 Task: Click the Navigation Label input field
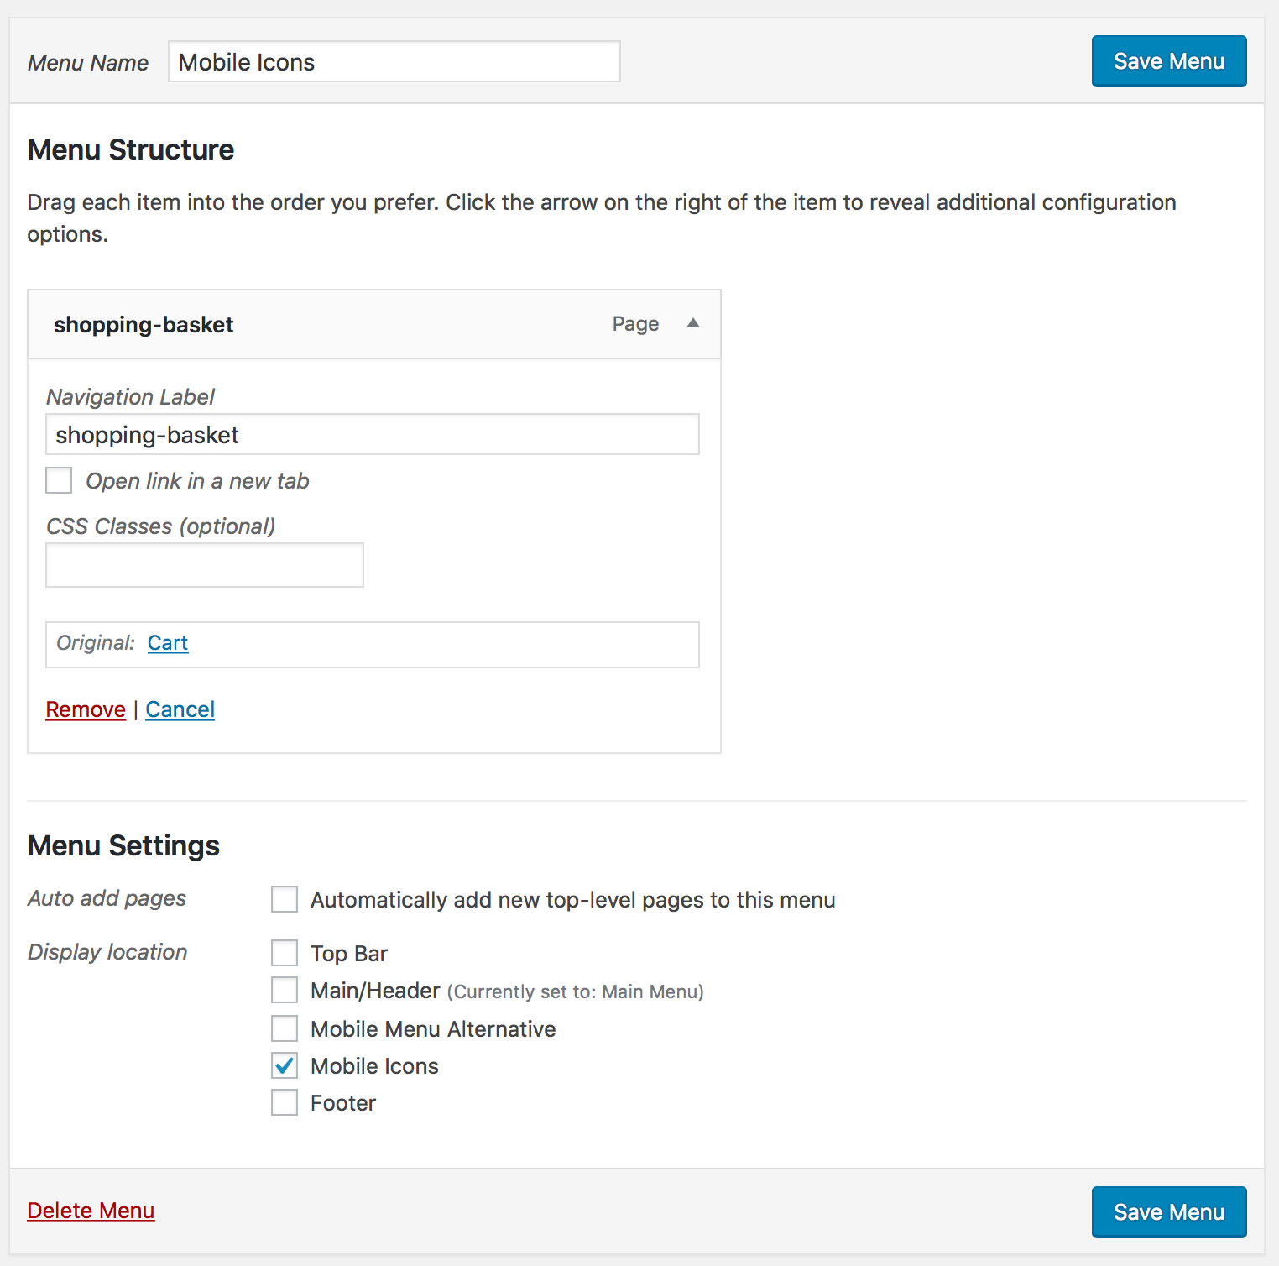(372, 435)
